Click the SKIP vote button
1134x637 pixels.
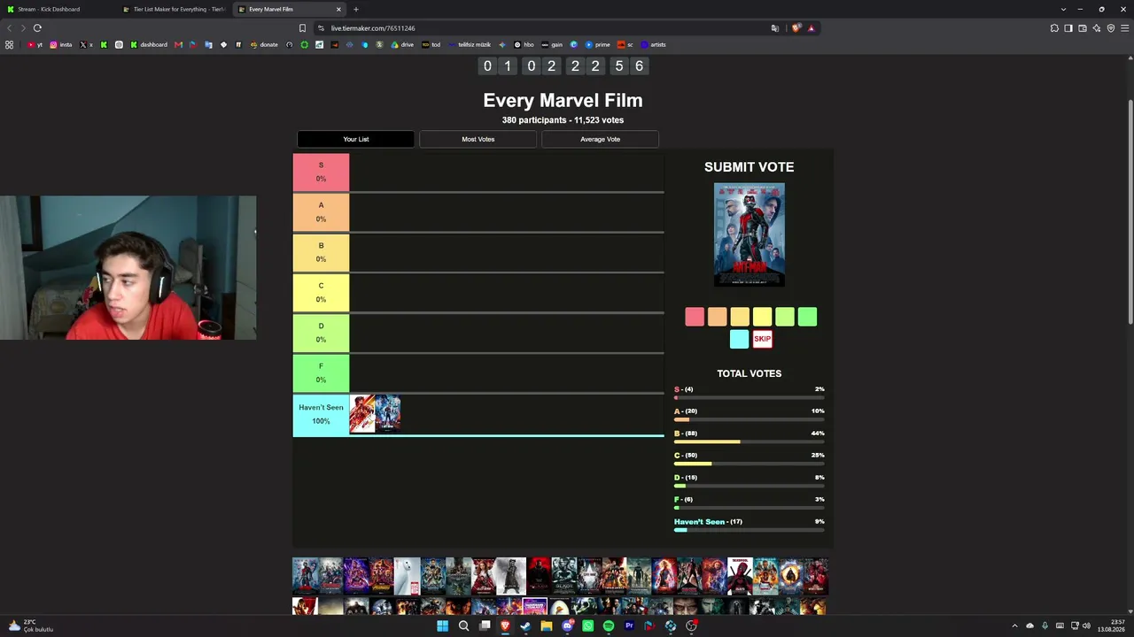click(762, 339)
